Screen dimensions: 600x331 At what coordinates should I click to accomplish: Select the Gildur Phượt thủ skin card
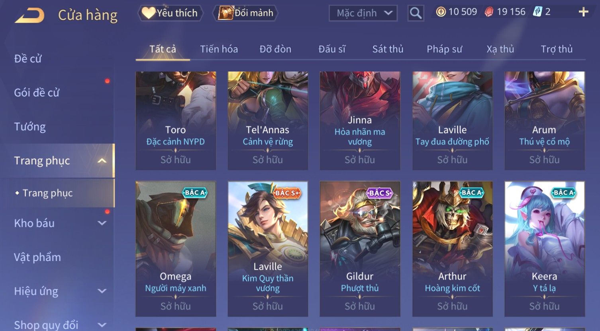[360, 249]
